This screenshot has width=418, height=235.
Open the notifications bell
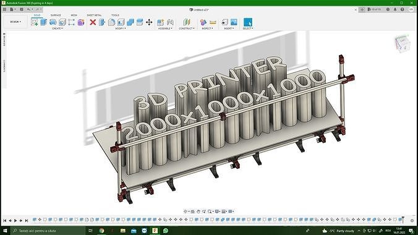[x=395, y=9]
